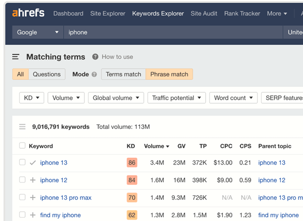This screenshot has height=221, width=303.
Task: Click KD badge 70 for iphone 13 pro max
Action: [132, 198]
